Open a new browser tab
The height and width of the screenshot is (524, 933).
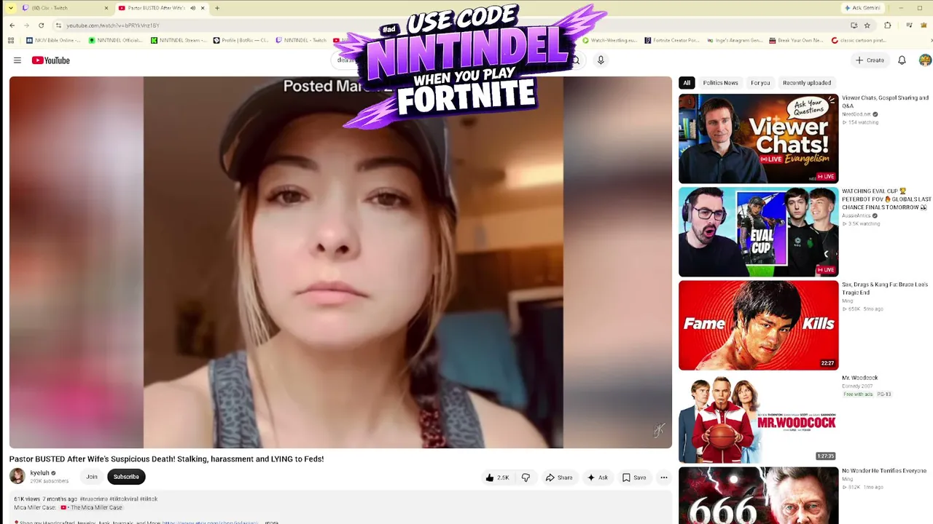pyautogui.click(x=217, y=8)
